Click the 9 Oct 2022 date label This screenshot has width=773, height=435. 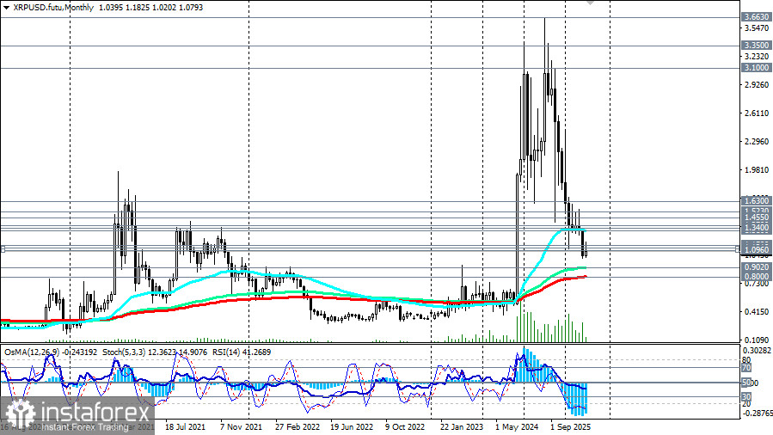coord(405,426)
